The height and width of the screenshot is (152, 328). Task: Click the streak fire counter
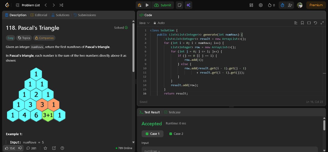(271, 5)
